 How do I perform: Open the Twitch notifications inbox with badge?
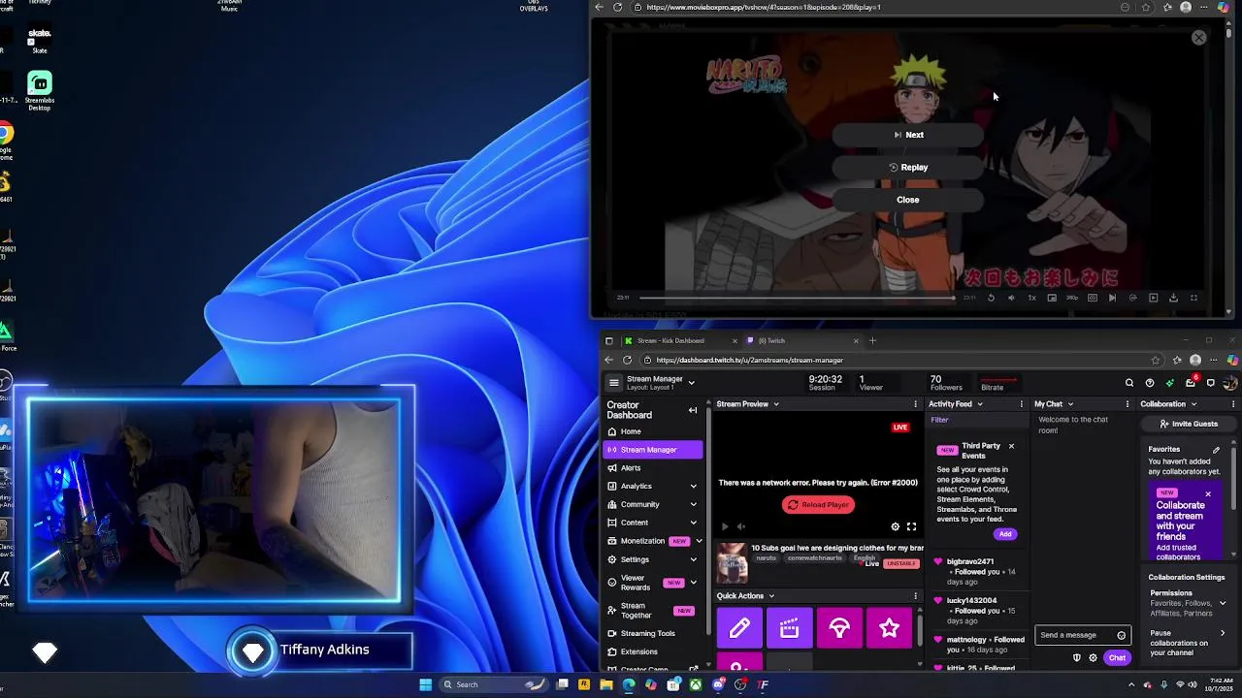coord(1191,383)
